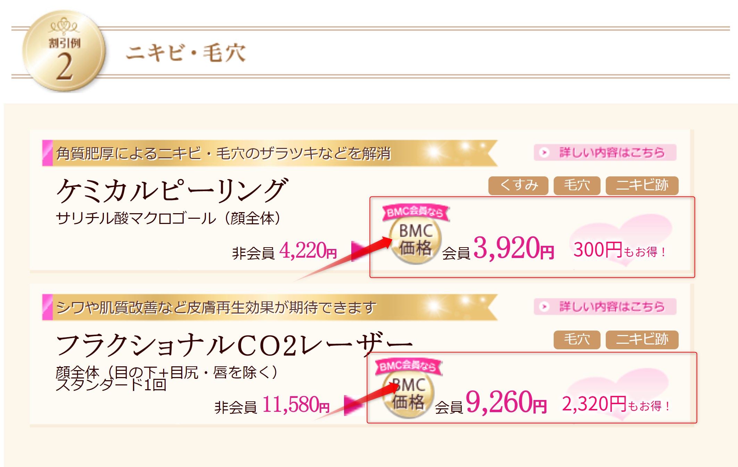Click the gold 割引例 2 medal badge
Image resolution: width=738 pixels, height=467 pixels.
tap(64, 51)
